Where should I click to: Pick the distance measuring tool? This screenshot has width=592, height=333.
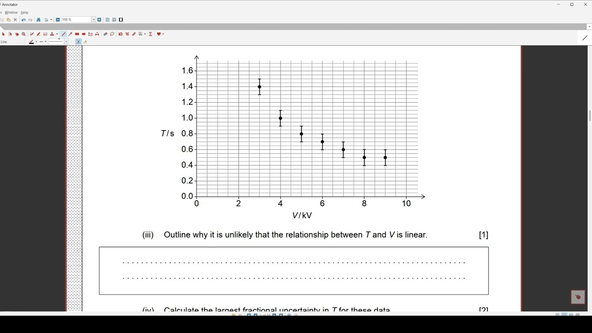tap(97, 34)
